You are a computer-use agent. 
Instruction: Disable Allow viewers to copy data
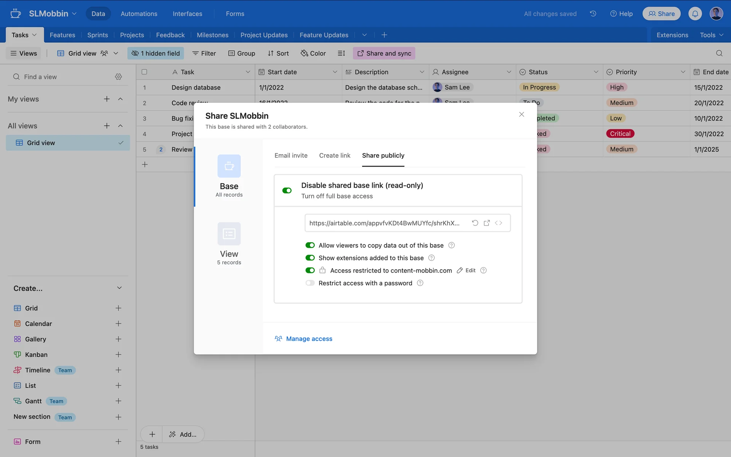point(310,245)
